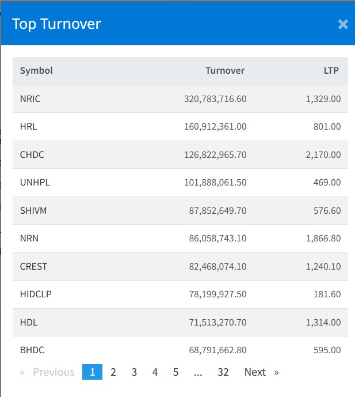Viewport: 355px width, 397px height.
Task: Go to pagination page 5
Action: [175, 372]
